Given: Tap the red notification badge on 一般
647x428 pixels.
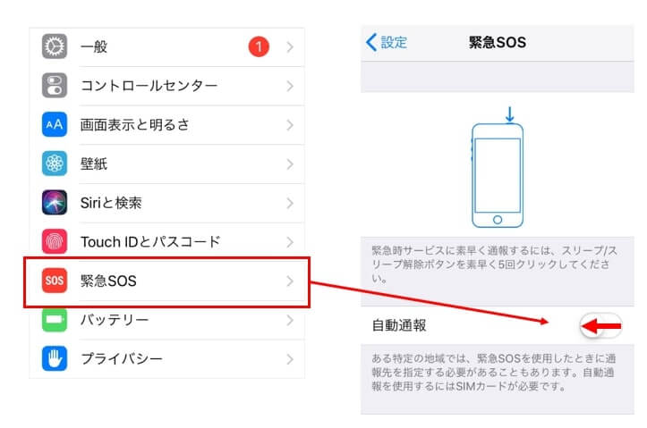Looking at the screenshot, I should pyautogui.click(x=259, y=46).
